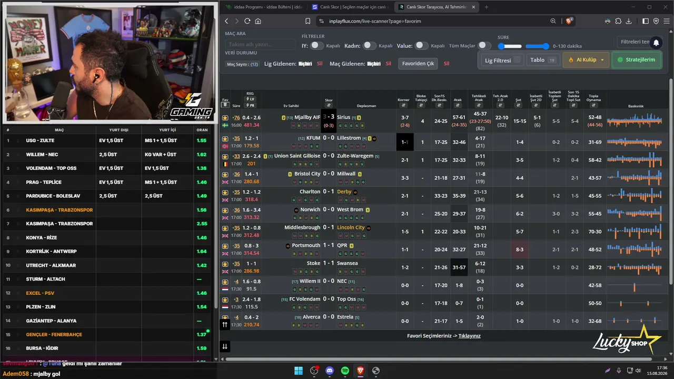Image resolution: width=674 pixels, height=379 pixels.
Task: Sort by Skor column arrows
Action: point(329,105)
